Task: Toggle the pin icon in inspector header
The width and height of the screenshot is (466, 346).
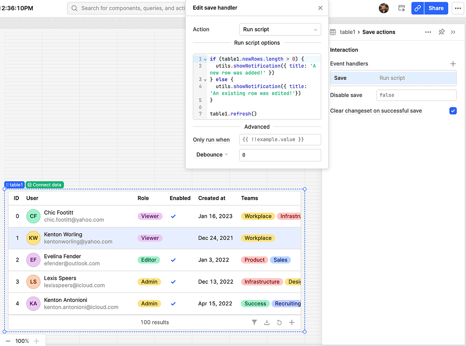Action: click(442, 32)
